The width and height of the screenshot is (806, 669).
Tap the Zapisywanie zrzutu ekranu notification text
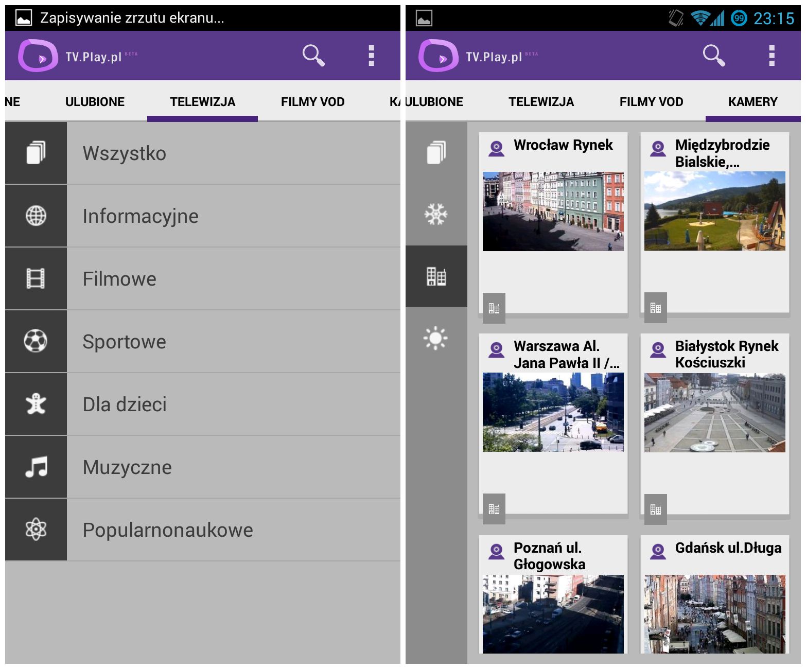132,18
